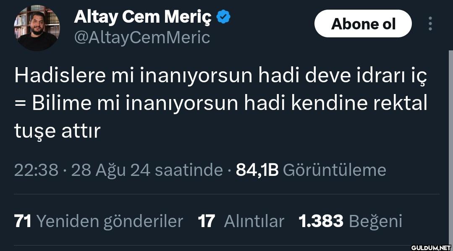Viewport: 453px width, 251px height.
Task: Click the date 28 Ağu 24
Action: [x=110, y=170]
